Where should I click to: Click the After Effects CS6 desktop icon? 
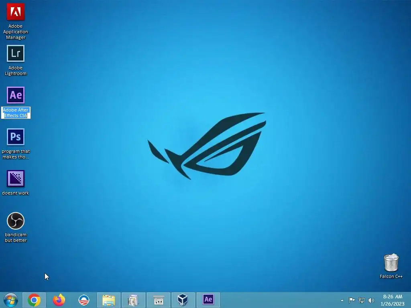16,95
